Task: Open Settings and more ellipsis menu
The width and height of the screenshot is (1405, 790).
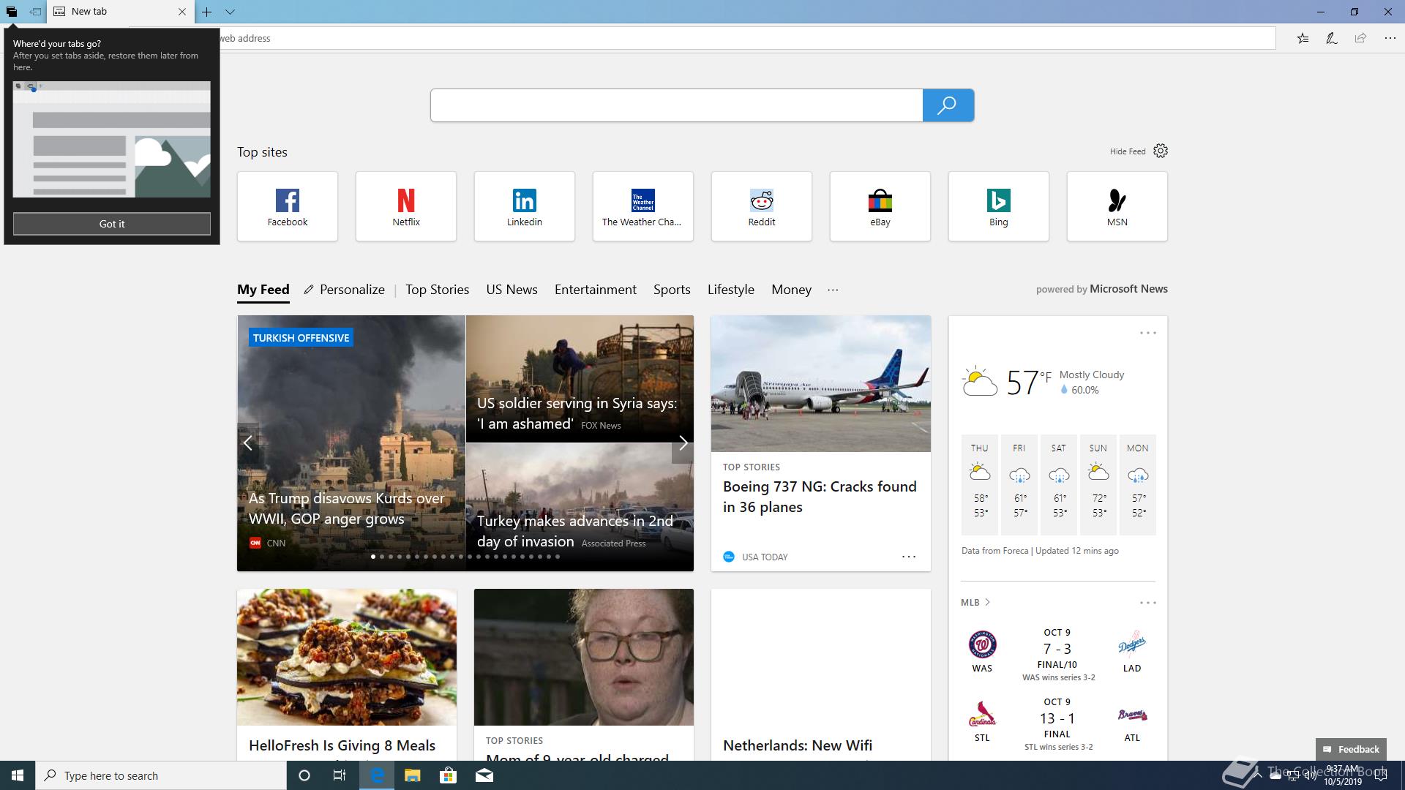Action: pos(1390,38)
